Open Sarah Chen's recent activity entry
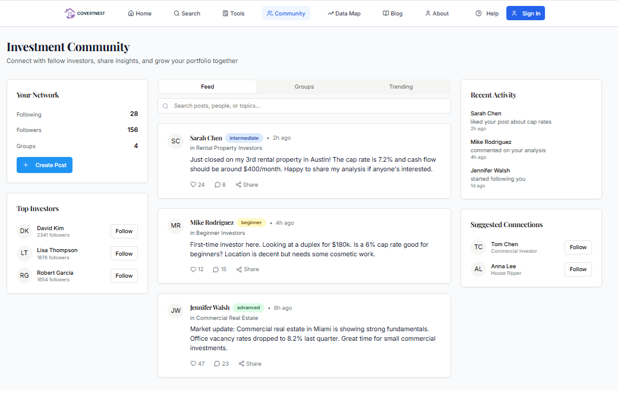The width and height of the screenshot is (618, 399). coord(511,121)
